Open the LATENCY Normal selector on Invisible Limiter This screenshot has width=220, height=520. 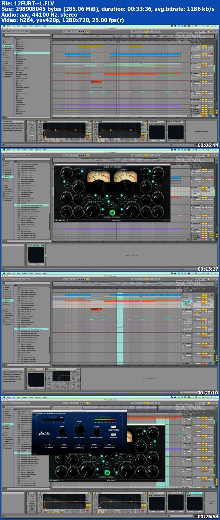pos(94,444)
